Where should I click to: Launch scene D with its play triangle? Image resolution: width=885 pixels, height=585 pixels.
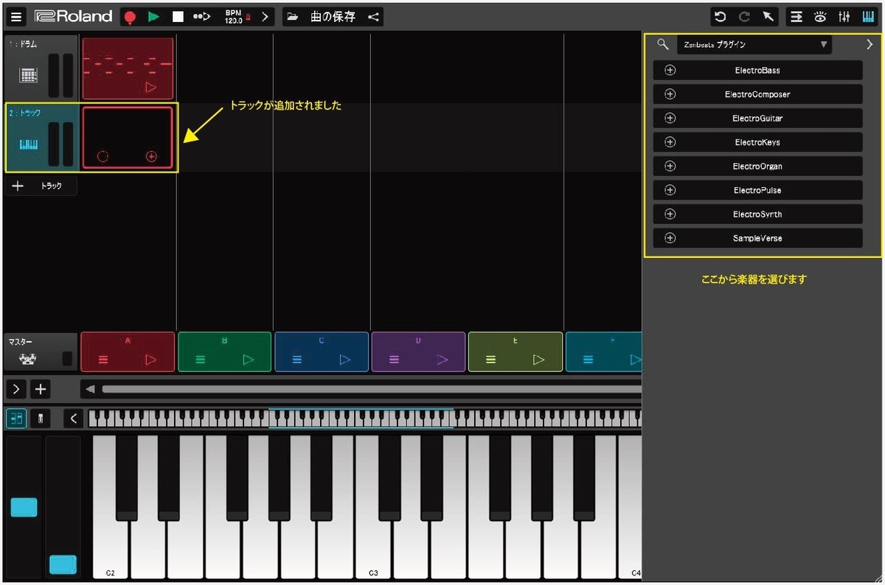[442, 360]
